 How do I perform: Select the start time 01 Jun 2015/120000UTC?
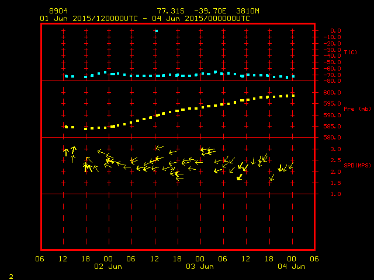tap(91, 18)
